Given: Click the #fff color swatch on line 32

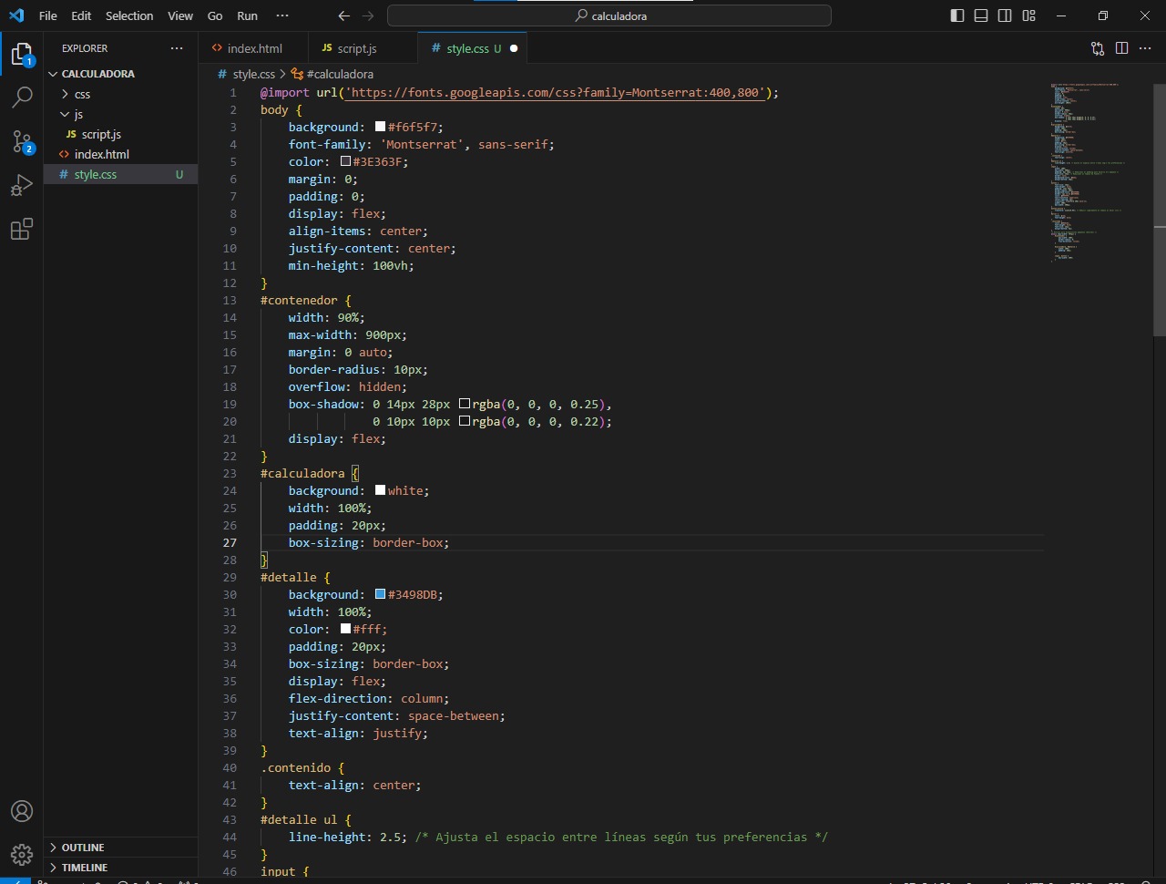Looking at the screenshot, I should point(345,629).
